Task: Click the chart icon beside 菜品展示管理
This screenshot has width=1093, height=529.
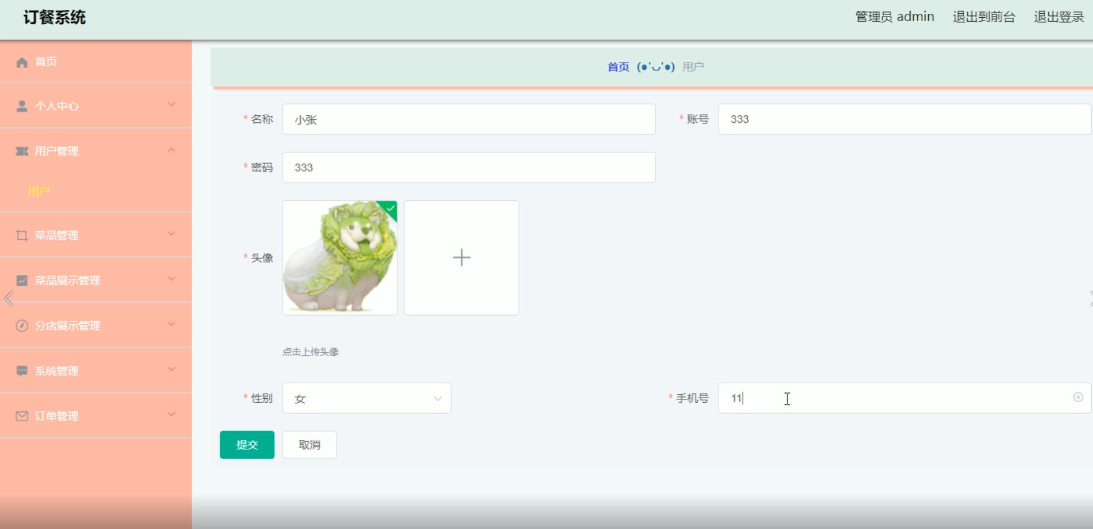Action: pos(22,280)
